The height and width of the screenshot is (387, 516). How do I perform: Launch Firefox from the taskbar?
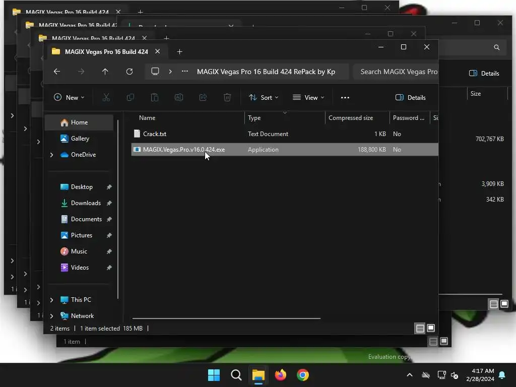tap(280, 375)
